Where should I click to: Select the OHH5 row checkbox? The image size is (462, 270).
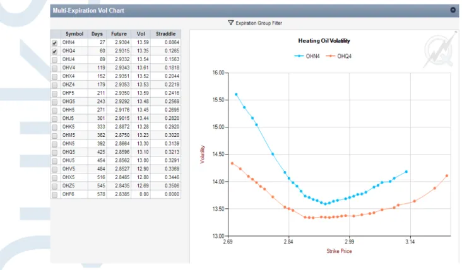(54, 110)
